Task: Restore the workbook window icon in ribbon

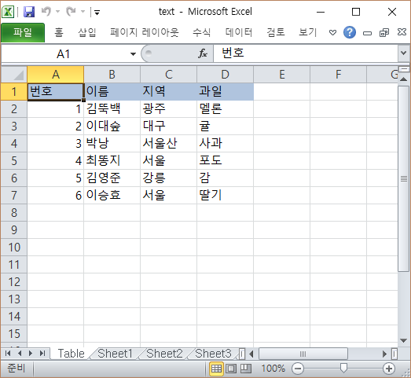Action: tap(384, 32)
